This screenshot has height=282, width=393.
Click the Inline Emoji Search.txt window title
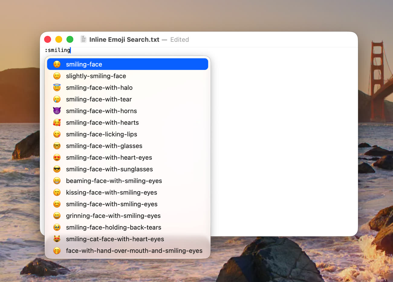124,40
